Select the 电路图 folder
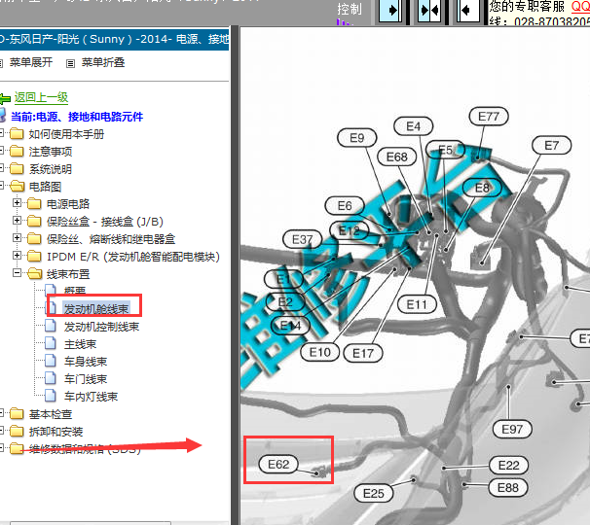 [x=45, y=187]
